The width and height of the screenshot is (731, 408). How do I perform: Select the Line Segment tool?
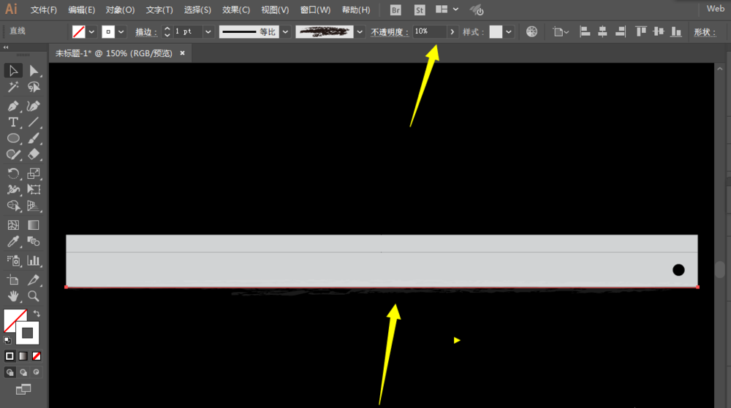pos(34,123)
